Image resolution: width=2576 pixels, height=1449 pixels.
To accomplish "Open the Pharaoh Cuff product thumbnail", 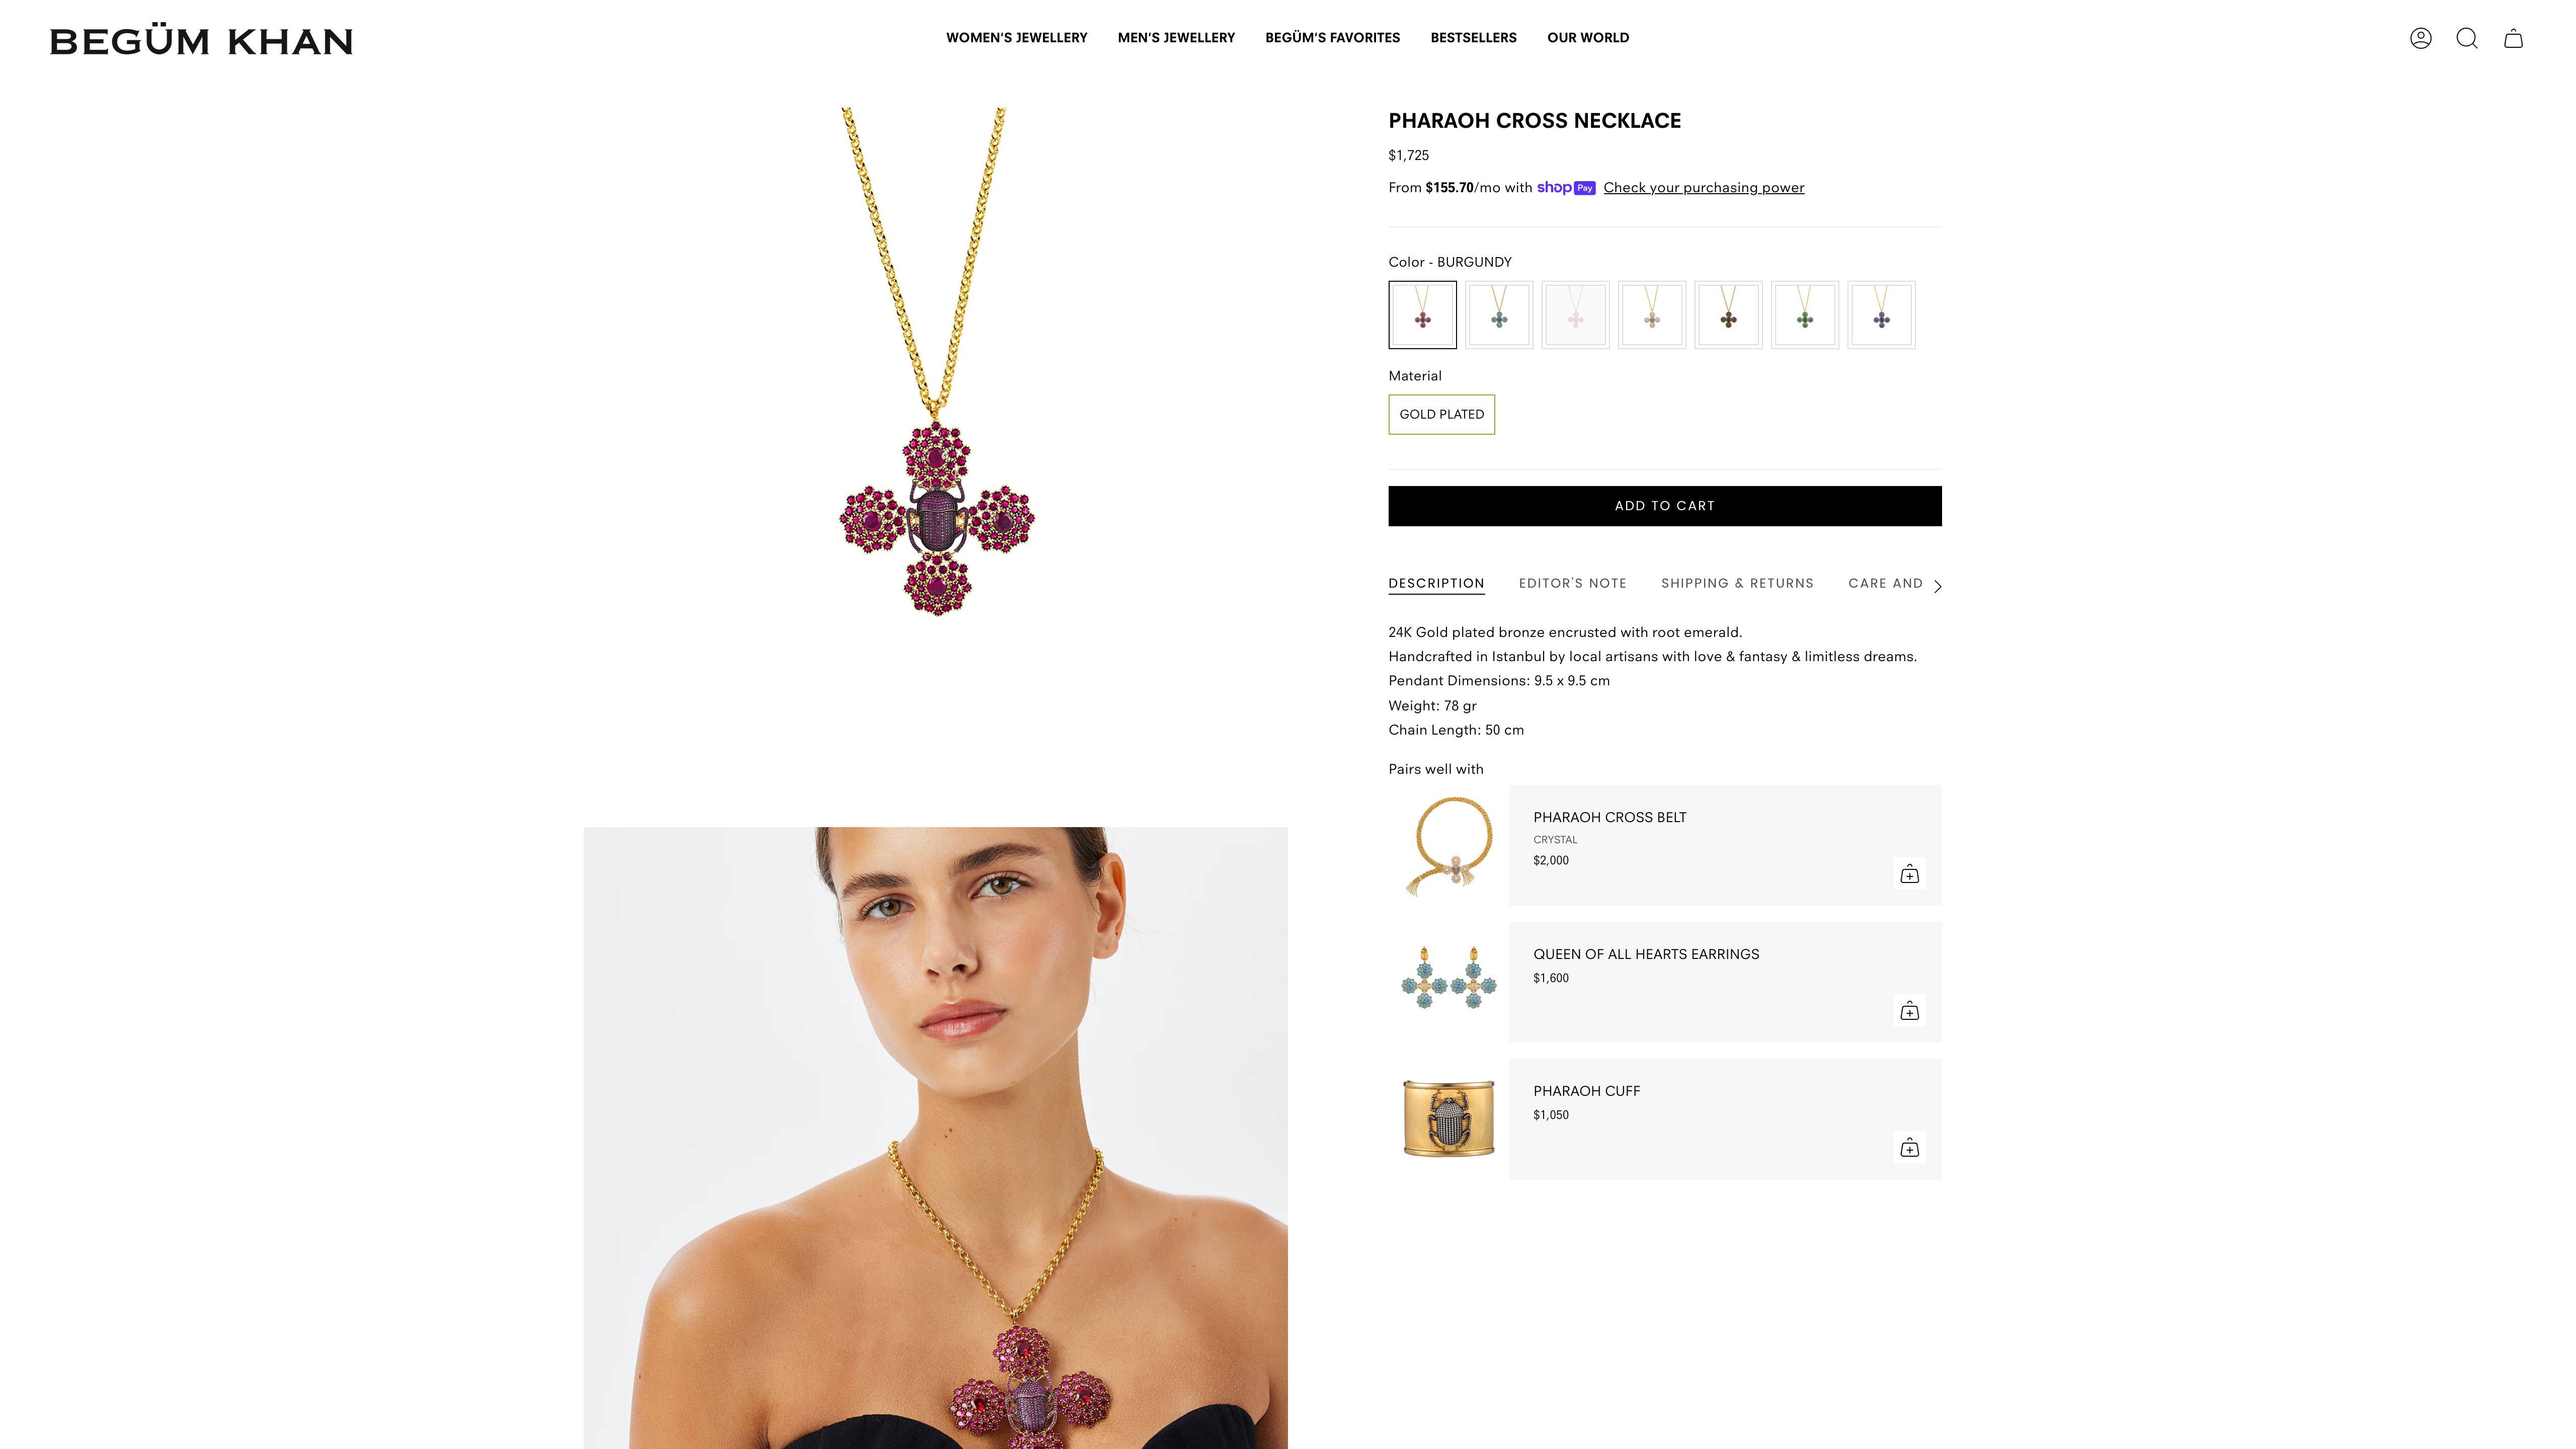I will coord(1448,1118).
